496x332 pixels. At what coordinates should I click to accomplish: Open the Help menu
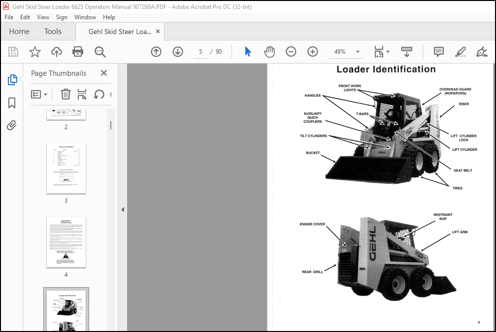click(x=109, y=17)
